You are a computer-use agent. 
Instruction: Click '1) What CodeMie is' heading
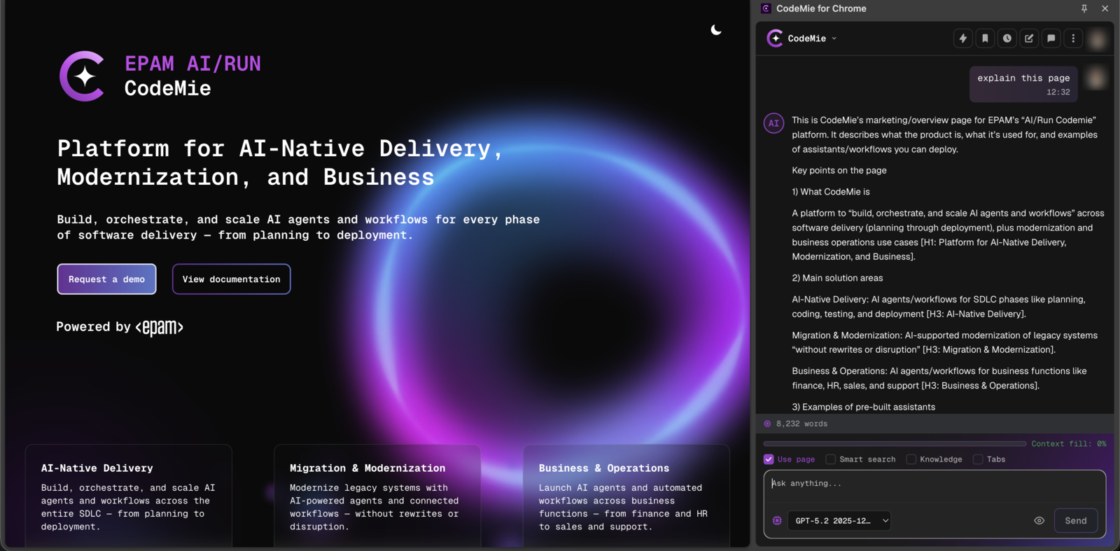[x=831, y=192]
